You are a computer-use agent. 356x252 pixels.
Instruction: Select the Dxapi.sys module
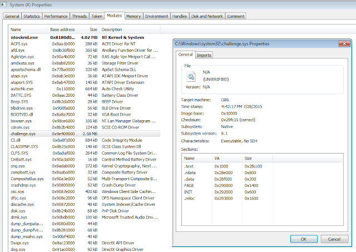[x=85, y=243]
